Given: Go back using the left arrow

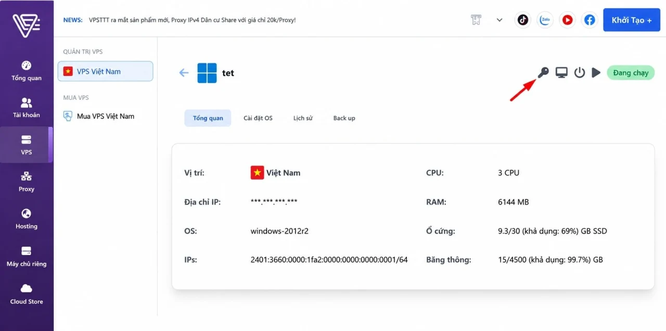Looking at the screenshot, I should [x=184, y=73].
